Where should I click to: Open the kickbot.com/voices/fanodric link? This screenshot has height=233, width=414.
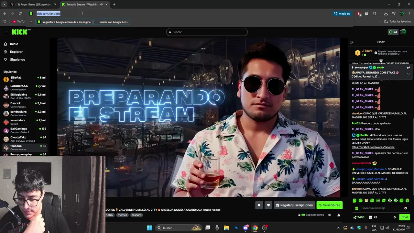373,147
